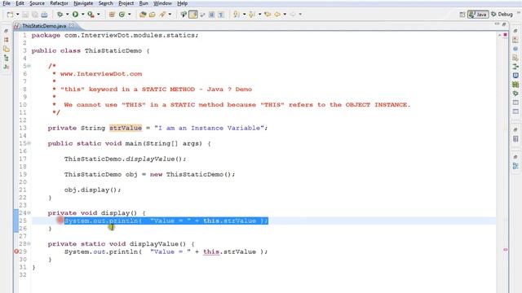Click the Open Perspective icon
522x293 pixels.
462,15
